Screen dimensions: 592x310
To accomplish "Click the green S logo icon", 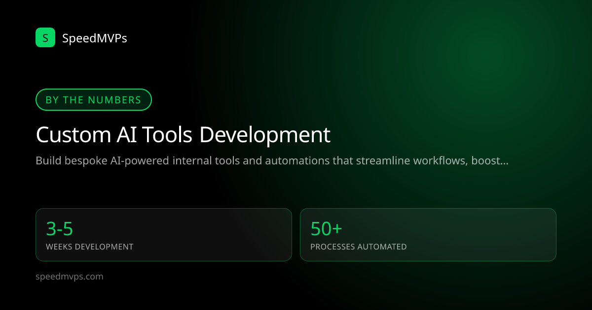I will (x=45, y=37).
